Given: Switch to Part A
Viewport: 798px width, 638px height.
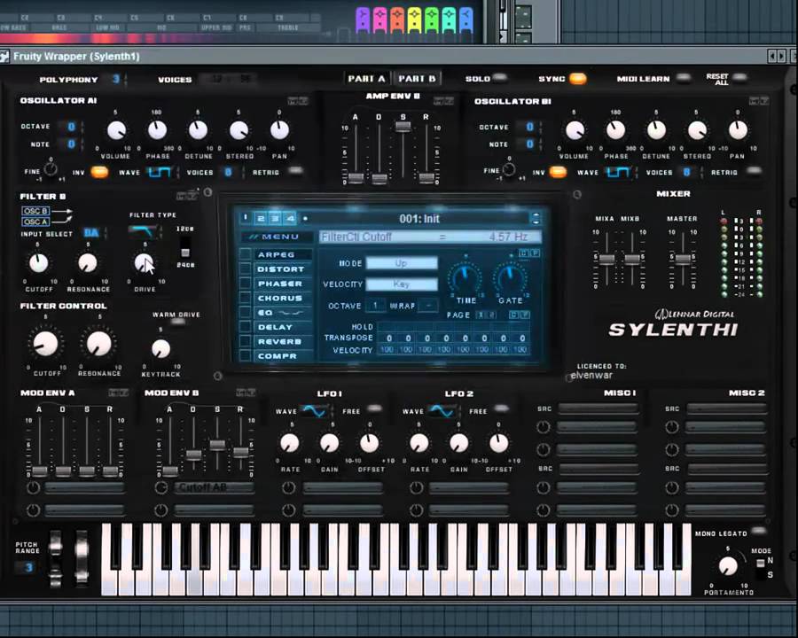Looking at the screenshot, I should click(x=366, y=78).
